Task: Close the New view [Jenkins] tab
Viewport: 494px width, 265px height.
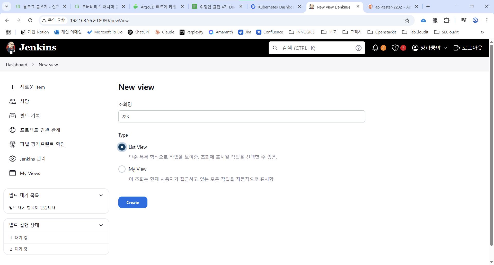Action: tap(358, 6)
